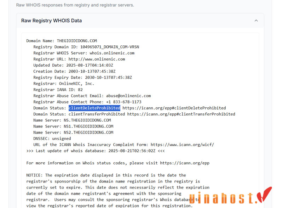Screen dimensions: 283x208
Task: Click the Registrar IANA ID: 82 line
Action: click(x=58, y=90)
